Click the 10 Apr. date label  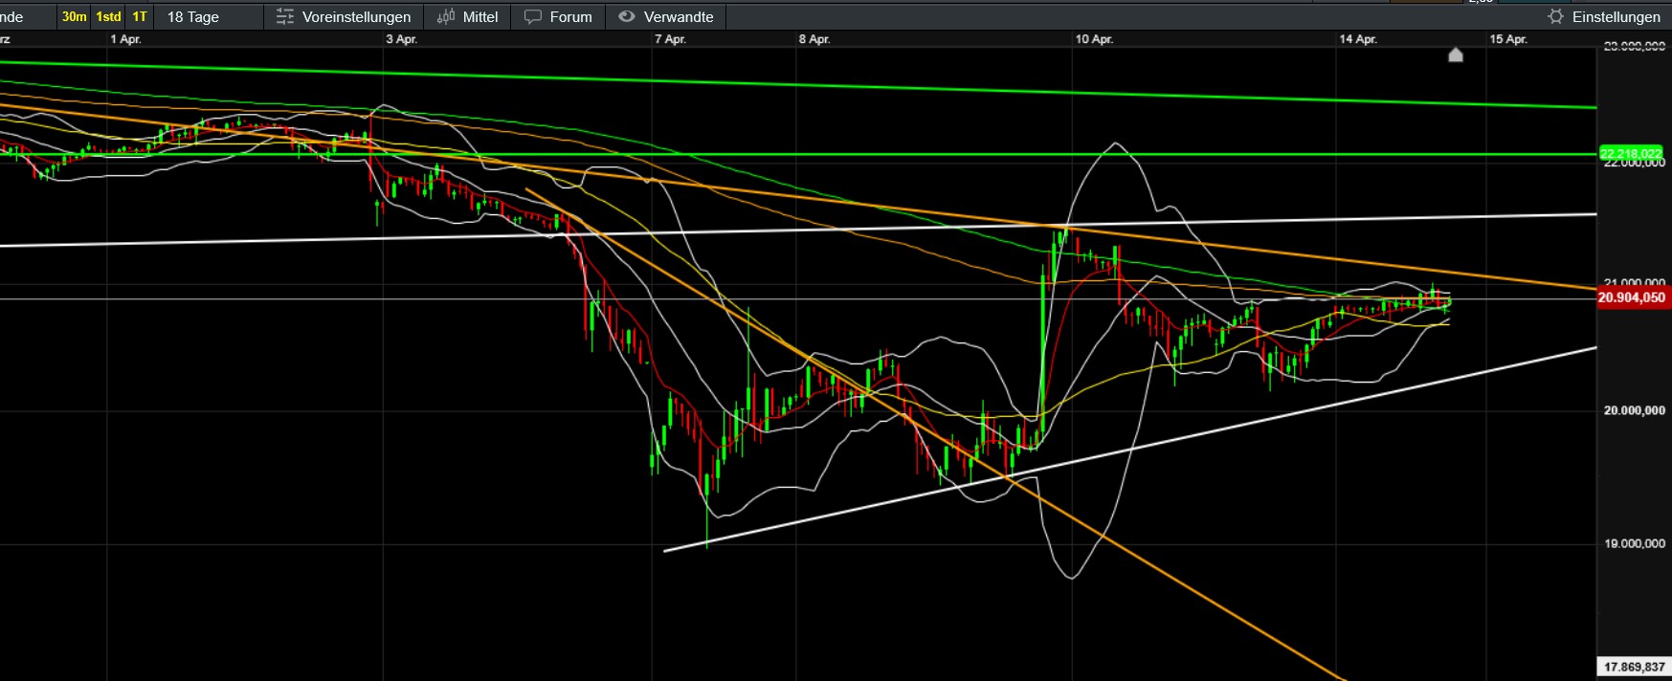[x=1094, y=39]
